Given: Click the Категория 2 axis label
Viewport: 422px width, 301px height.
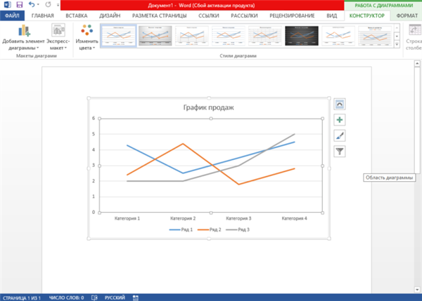Looking at the screenshot, I should pos(183,219).
